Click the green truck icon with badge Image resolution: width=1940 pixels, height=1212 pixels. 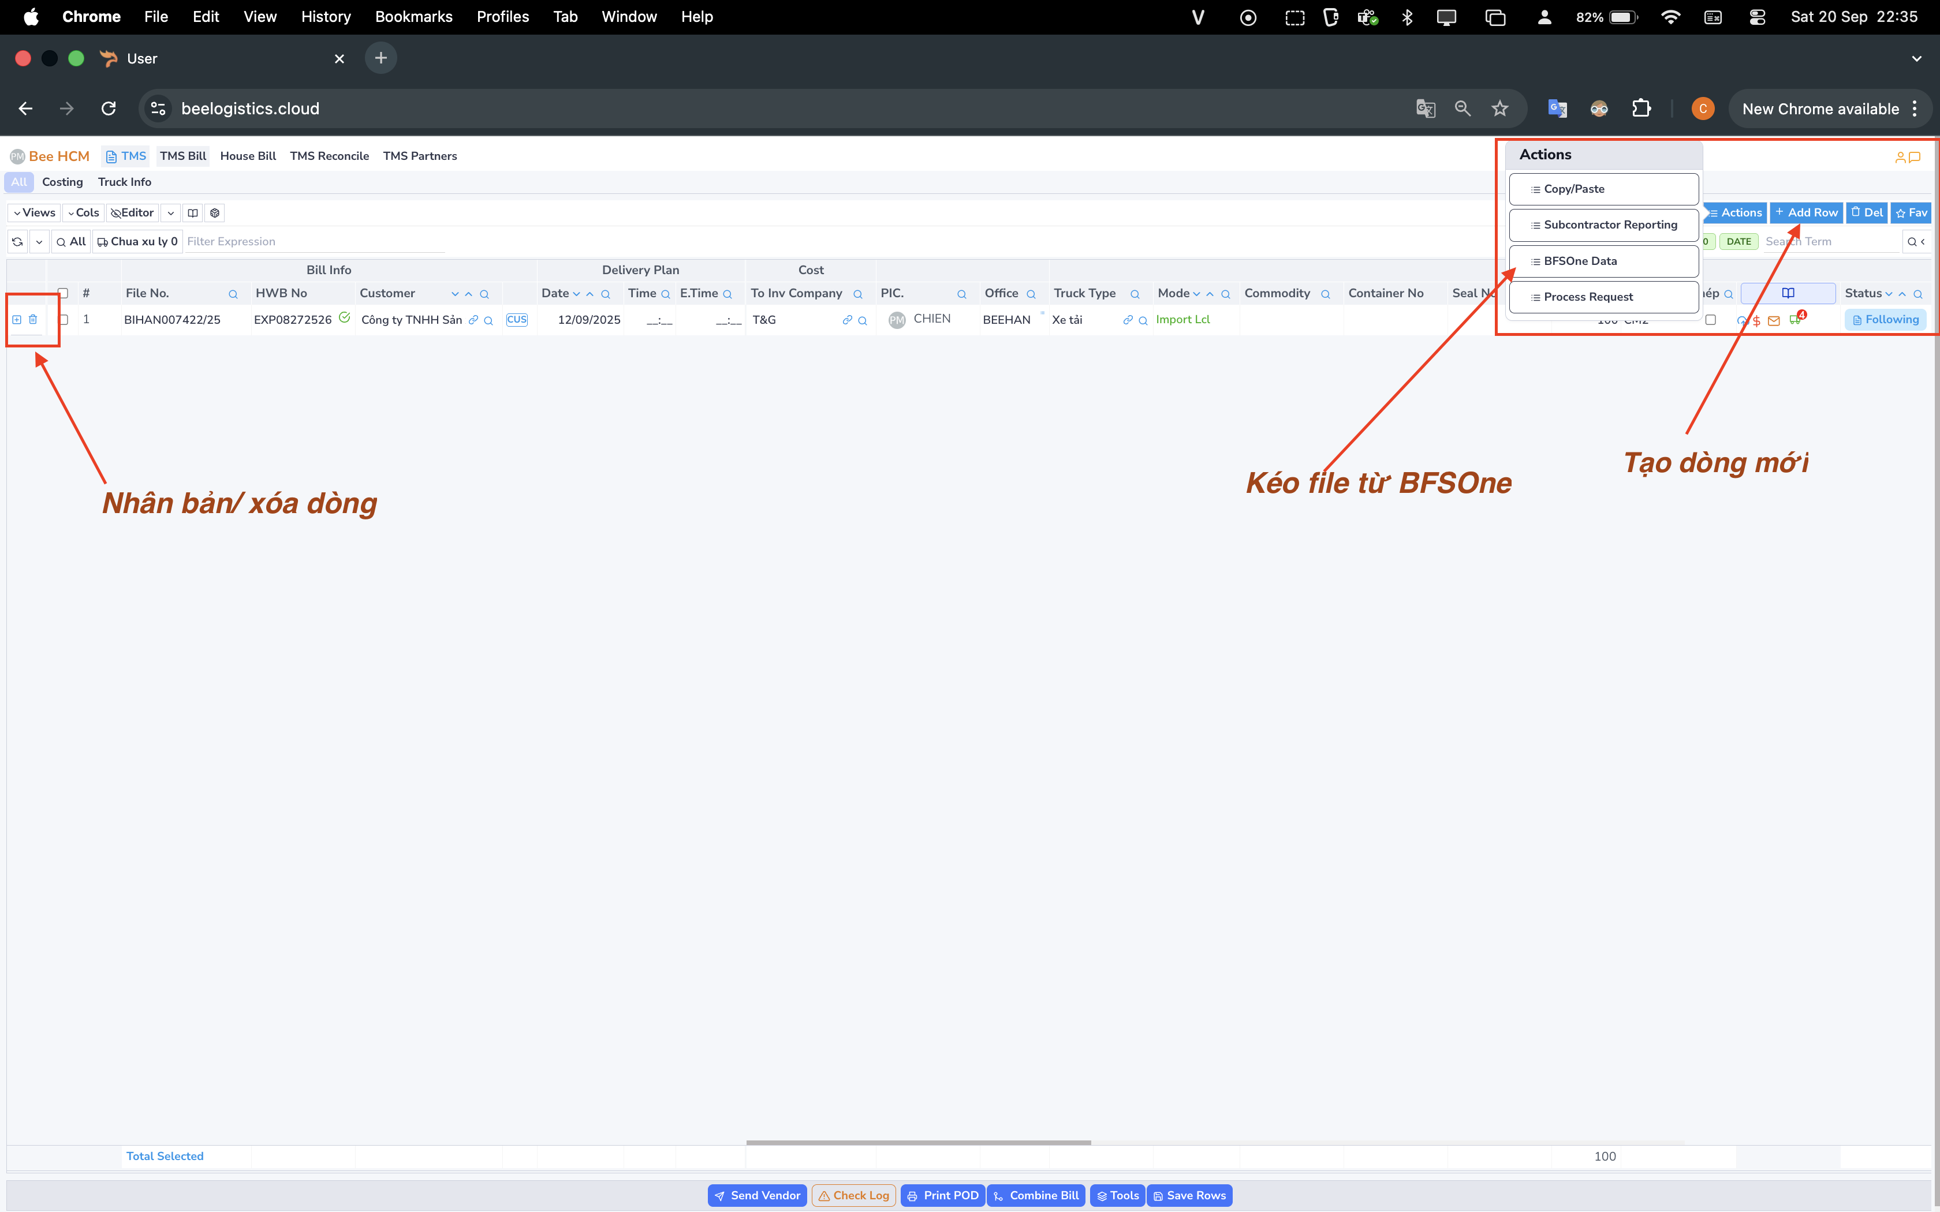pyautogui.click(x=1794, y=320)
